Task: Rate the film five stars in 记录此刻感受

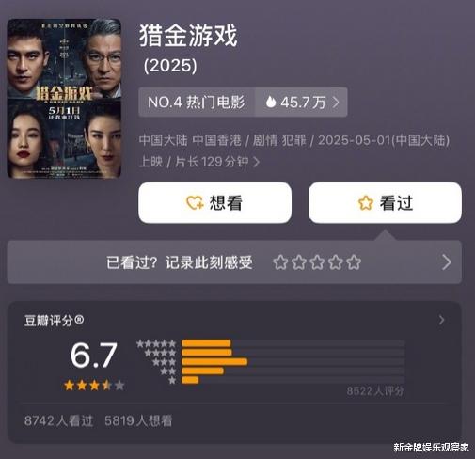Action: 354,262
